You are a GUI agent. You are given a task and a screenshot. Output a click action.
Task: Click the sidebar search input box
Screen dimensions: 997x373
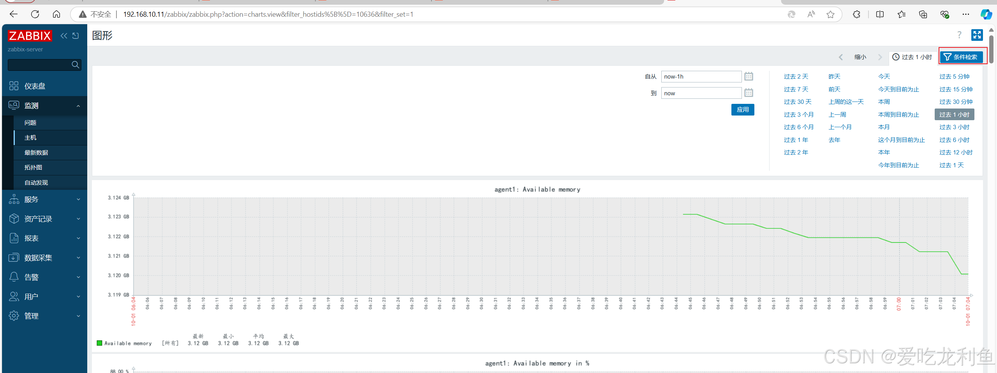pyautogui.click(x=40, y=65)
